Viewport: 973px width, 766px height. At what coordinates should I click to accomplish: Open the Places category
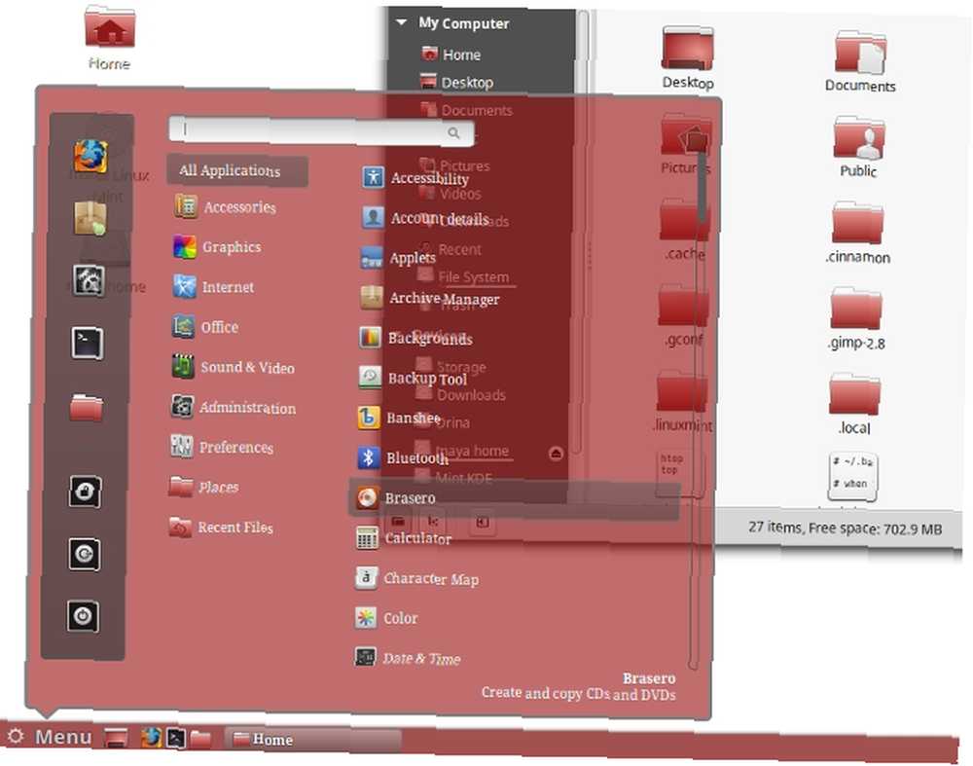click(x=203, y=487)
